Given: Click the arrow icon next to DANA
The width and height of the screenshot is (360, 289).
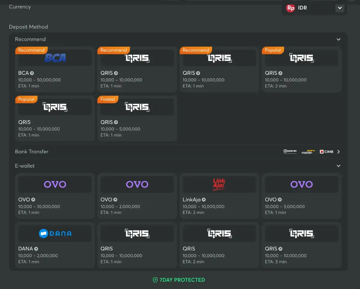Looking at the screenshot, I should click(x=36, y=249).
